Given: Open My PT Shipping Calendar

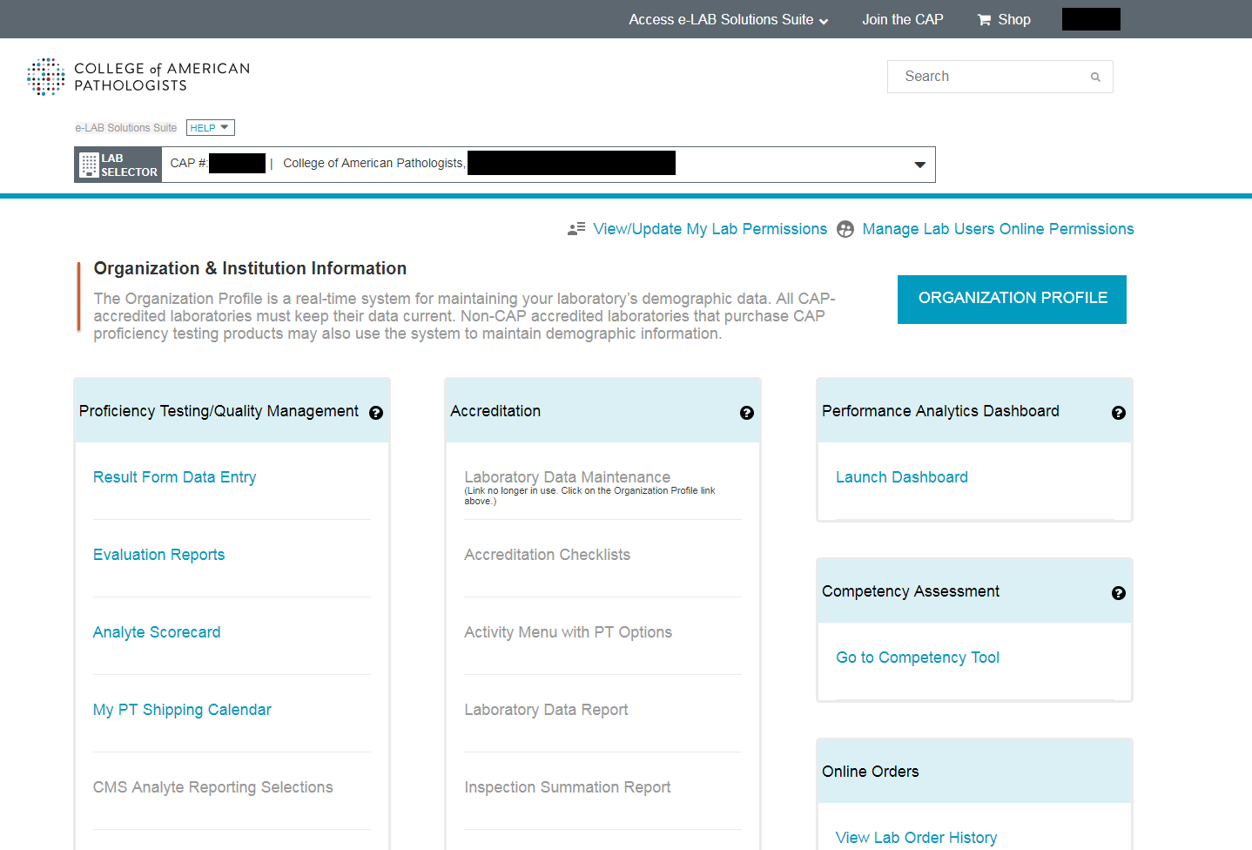Looking at the screenshot, I should point(182,710).
